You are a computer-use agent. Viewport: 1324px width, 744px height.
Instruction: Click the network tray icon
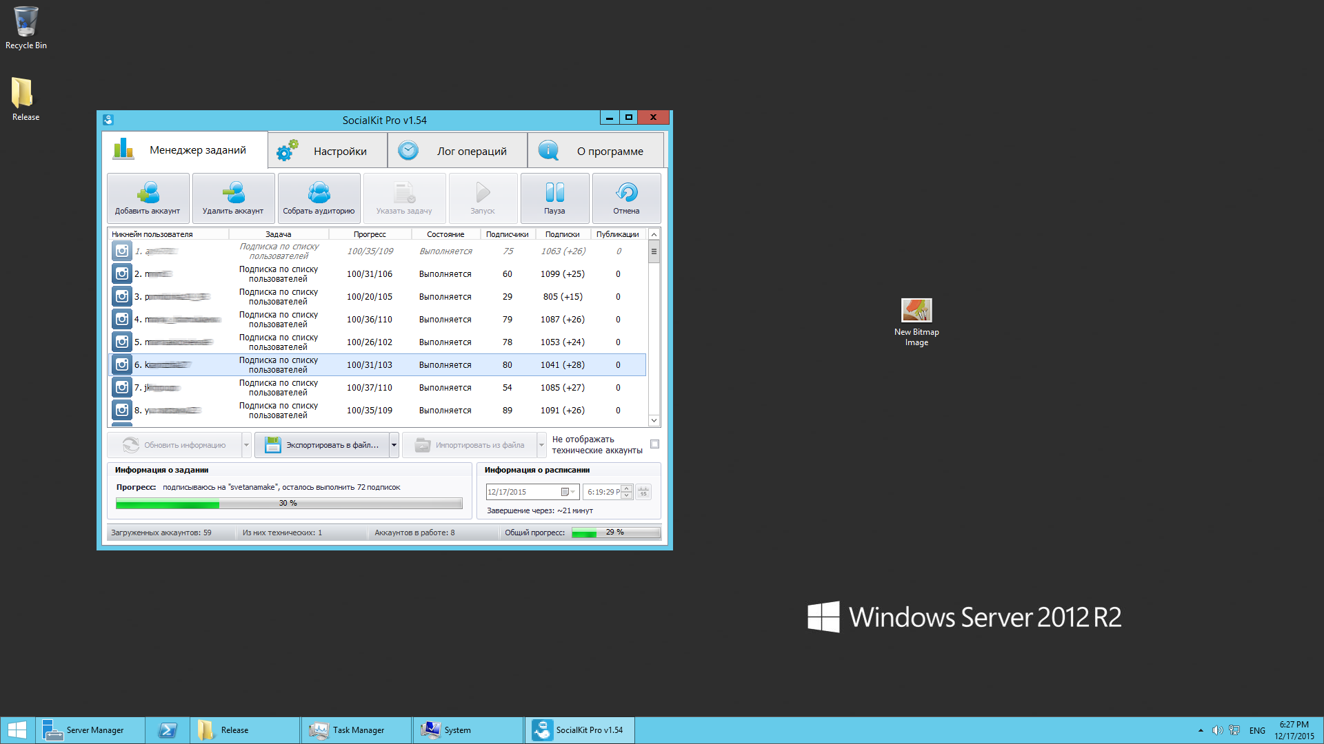coord(1234,730)
